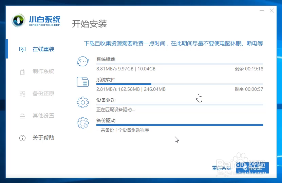Close the 小白系统 installer window
This screenshot has height=183, width=282.
pyautogui.click(x=272, y=11)
